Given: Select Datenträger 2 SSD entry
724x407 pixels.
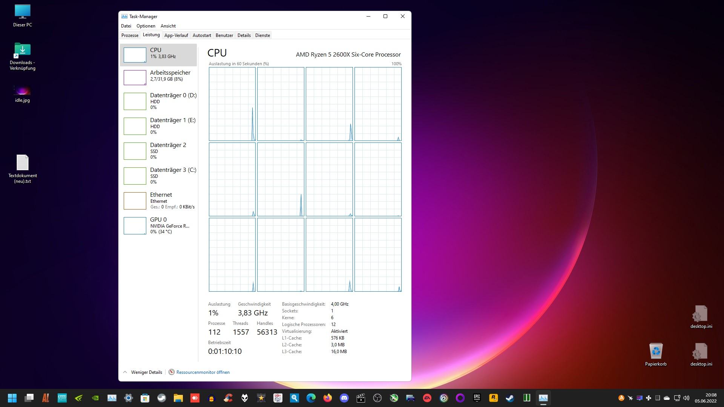Looking at the screenshot, I should (158, 151).
